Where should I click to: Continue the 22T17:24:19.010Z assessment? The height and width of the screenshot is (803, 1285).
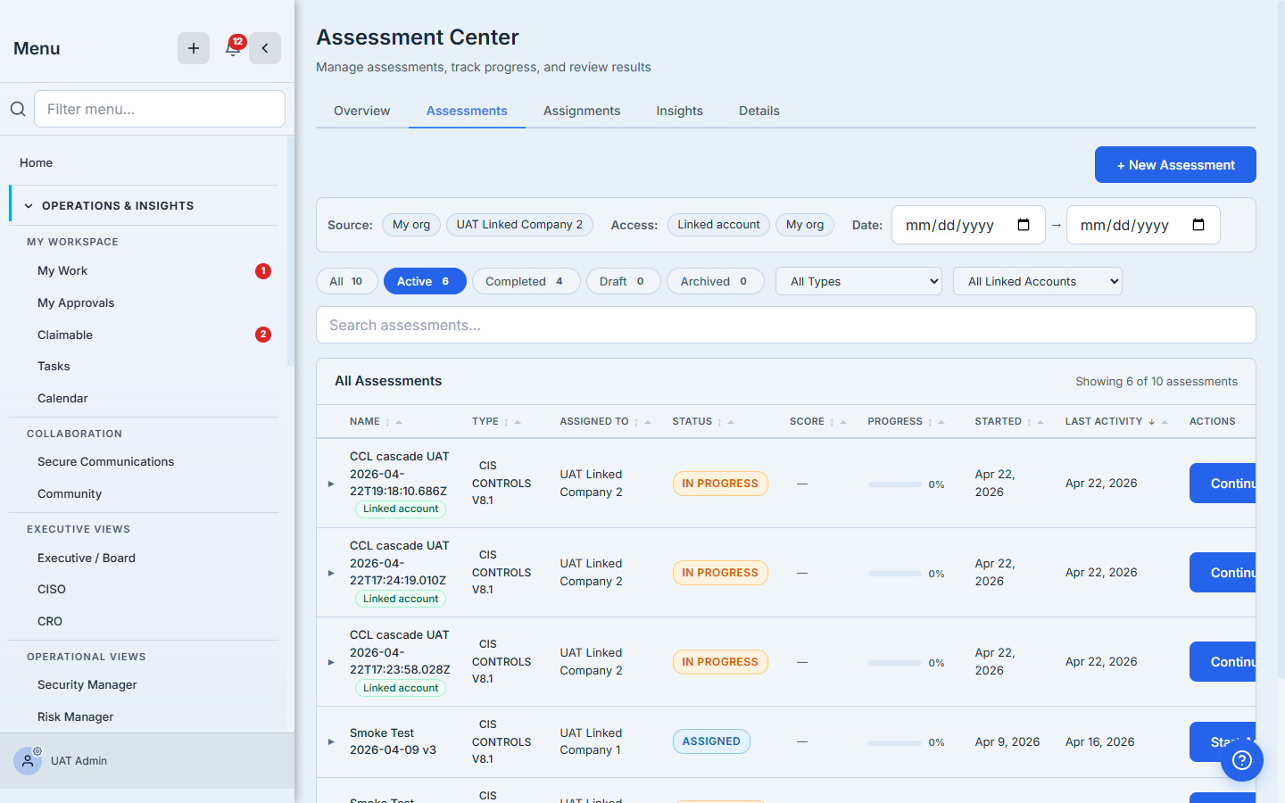point(1223,573)
